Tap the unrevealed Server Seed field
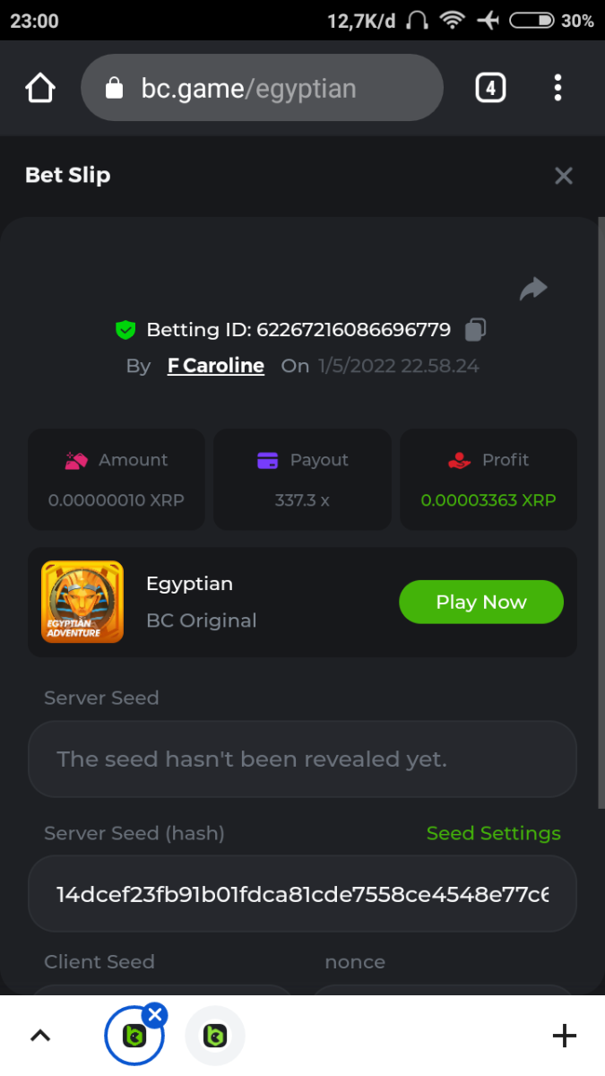The width and height of the screenshot is (605, 1076). click(302, 759)
